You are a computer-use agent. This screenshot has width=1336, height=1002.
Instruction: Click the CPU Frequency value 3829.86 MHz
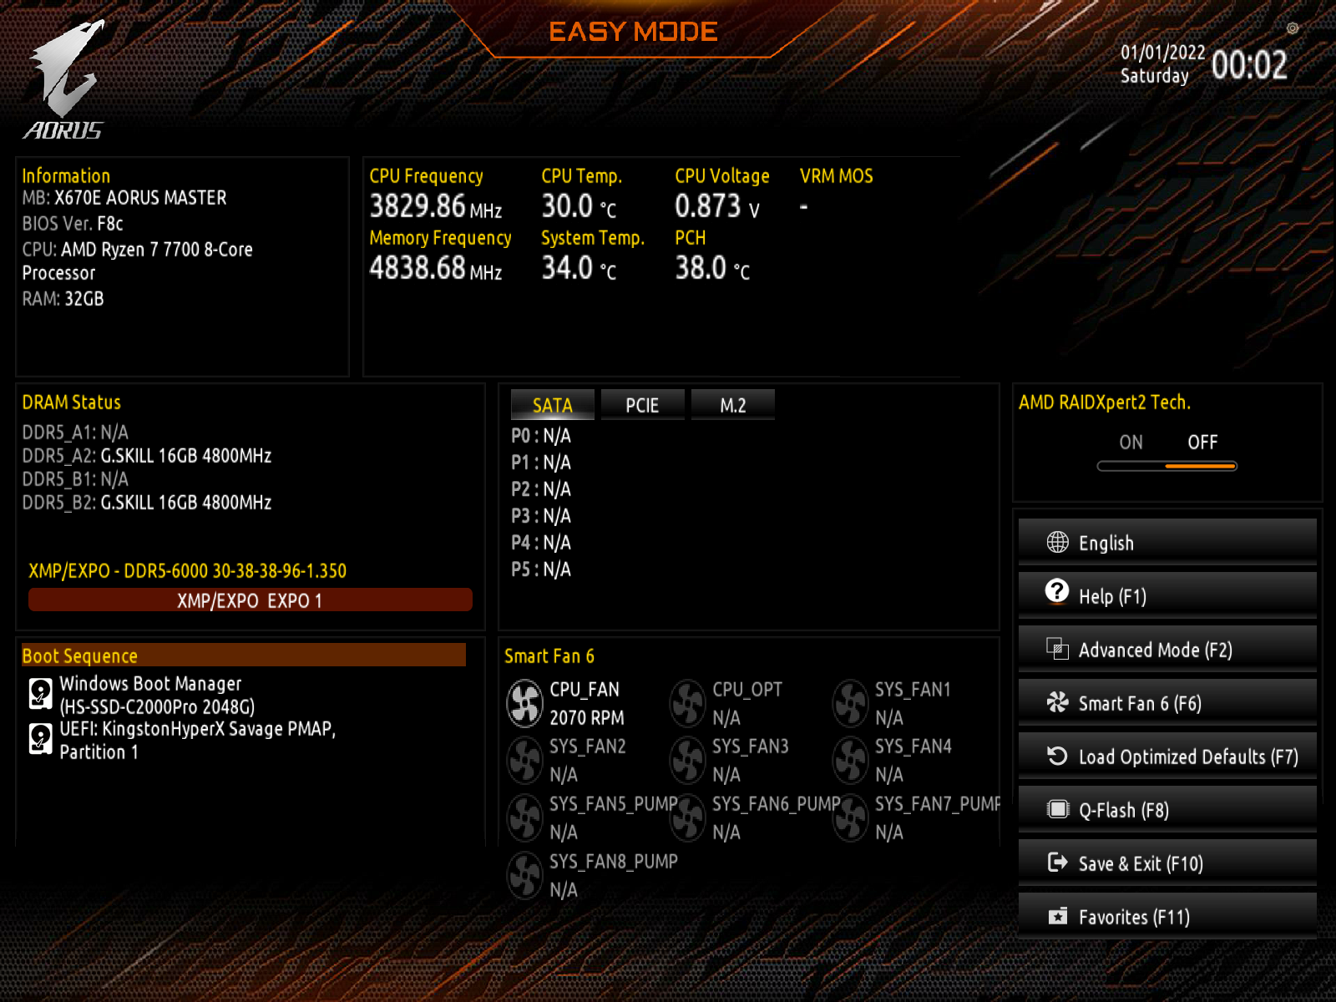tap(436, 205)
